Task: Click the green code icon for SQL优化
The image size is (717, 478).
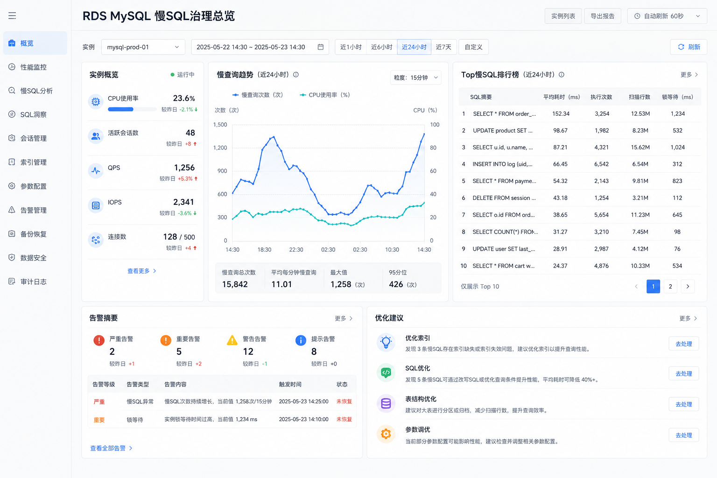Action: 386,373
